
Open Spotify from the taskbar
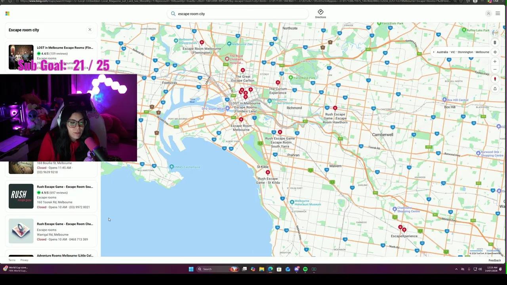(x=305, y=269)
